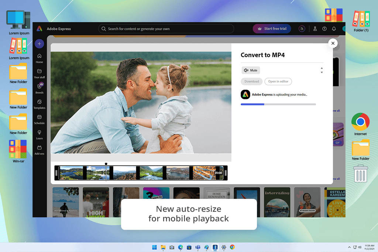Click the timeline playhead marker
378x252 pixels.
[106, 164]
